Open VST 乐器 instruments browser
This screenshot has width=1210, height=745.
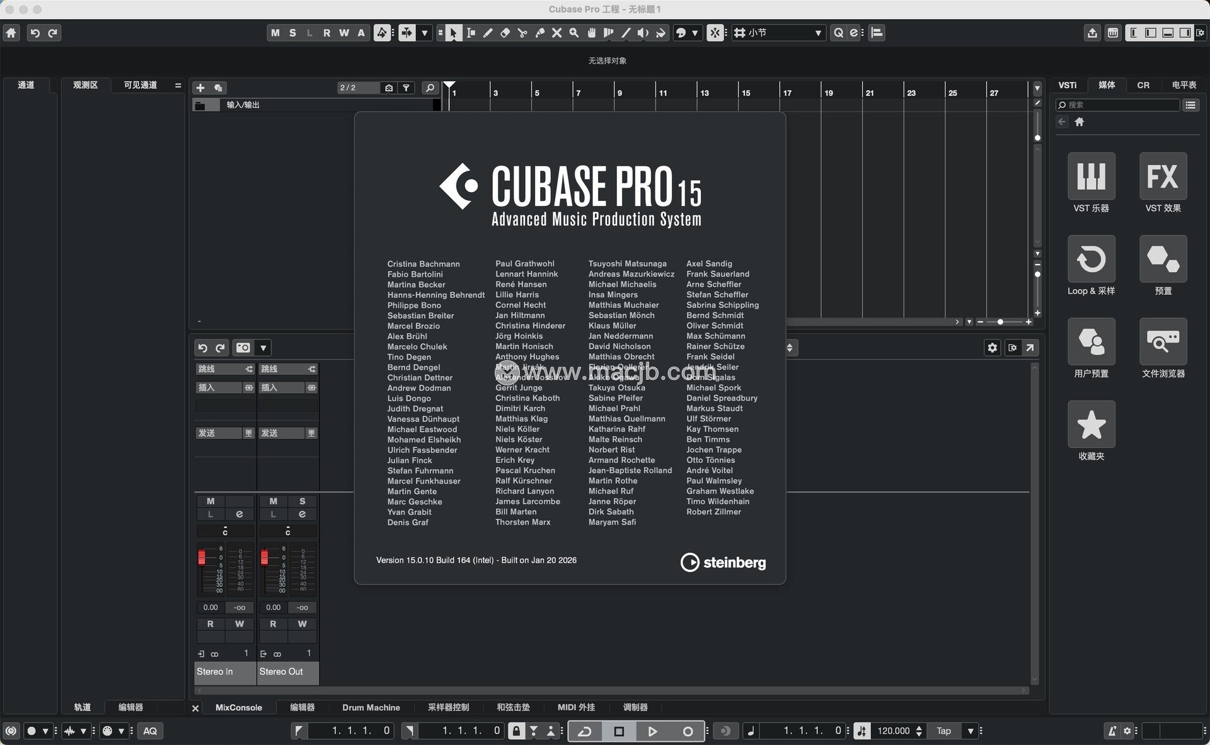pyautogui.click(x=1091, y=177)
